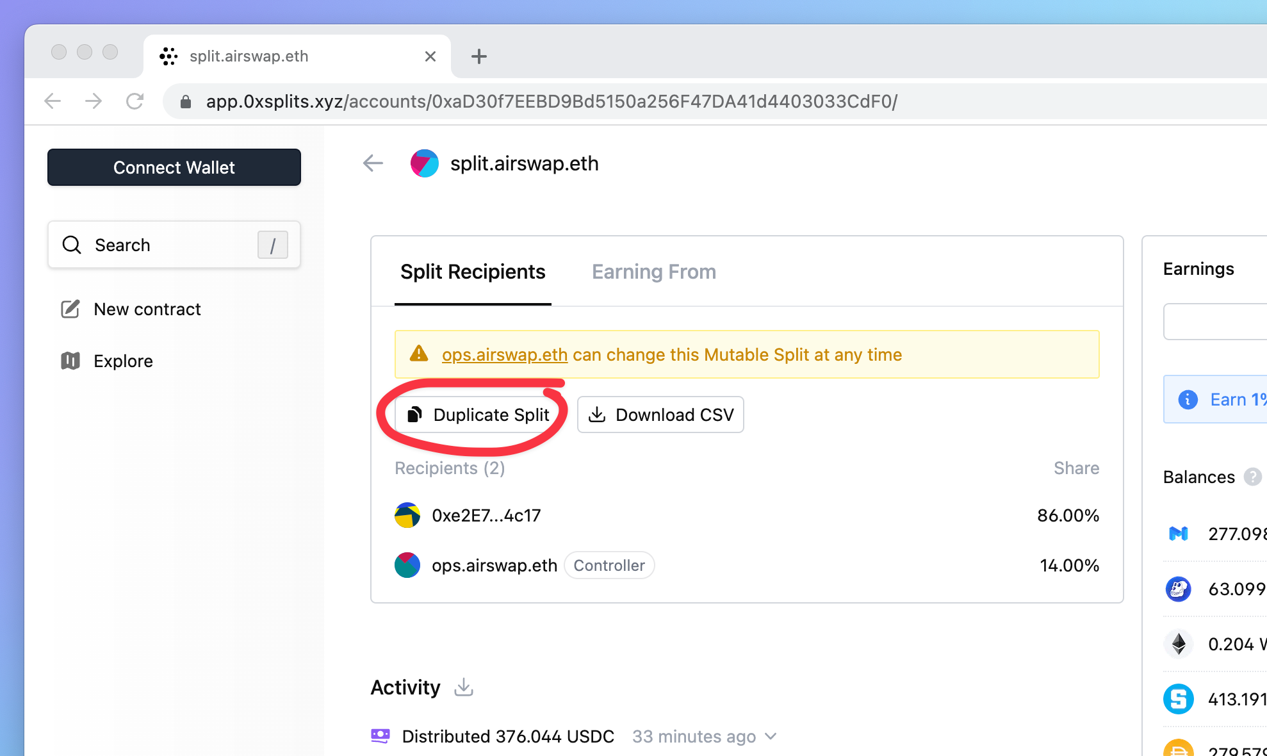Click the site lock icon in address bar
Screen dimensions: 1267x756
click(x=186, y=102)
